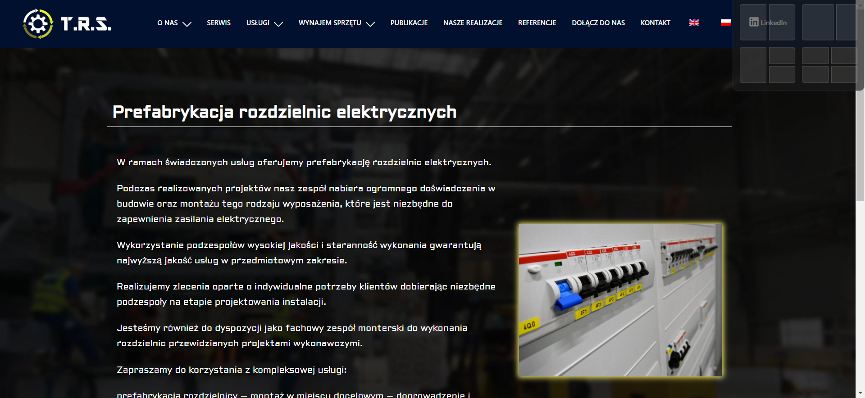Click the T.R.S. logo text
The width and height of the screenshot is (865, 398).
(x=86, y=24)
